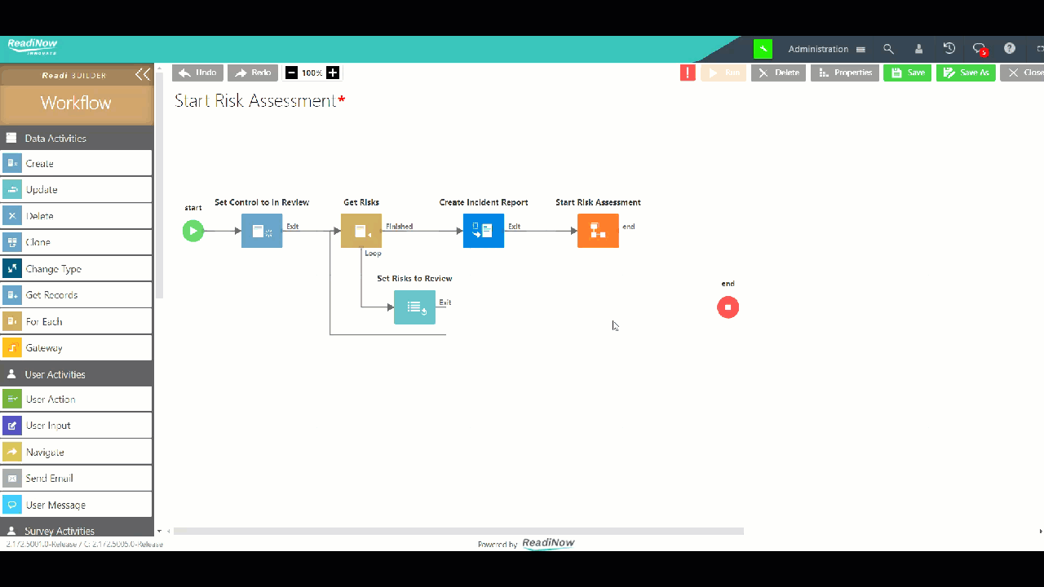
Task: Open the help question mark icon
Action: (x=1010, y=49)
